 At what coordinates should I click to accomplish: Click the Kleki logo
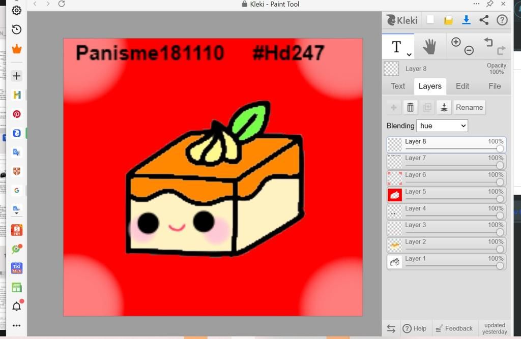click(402, 20)
